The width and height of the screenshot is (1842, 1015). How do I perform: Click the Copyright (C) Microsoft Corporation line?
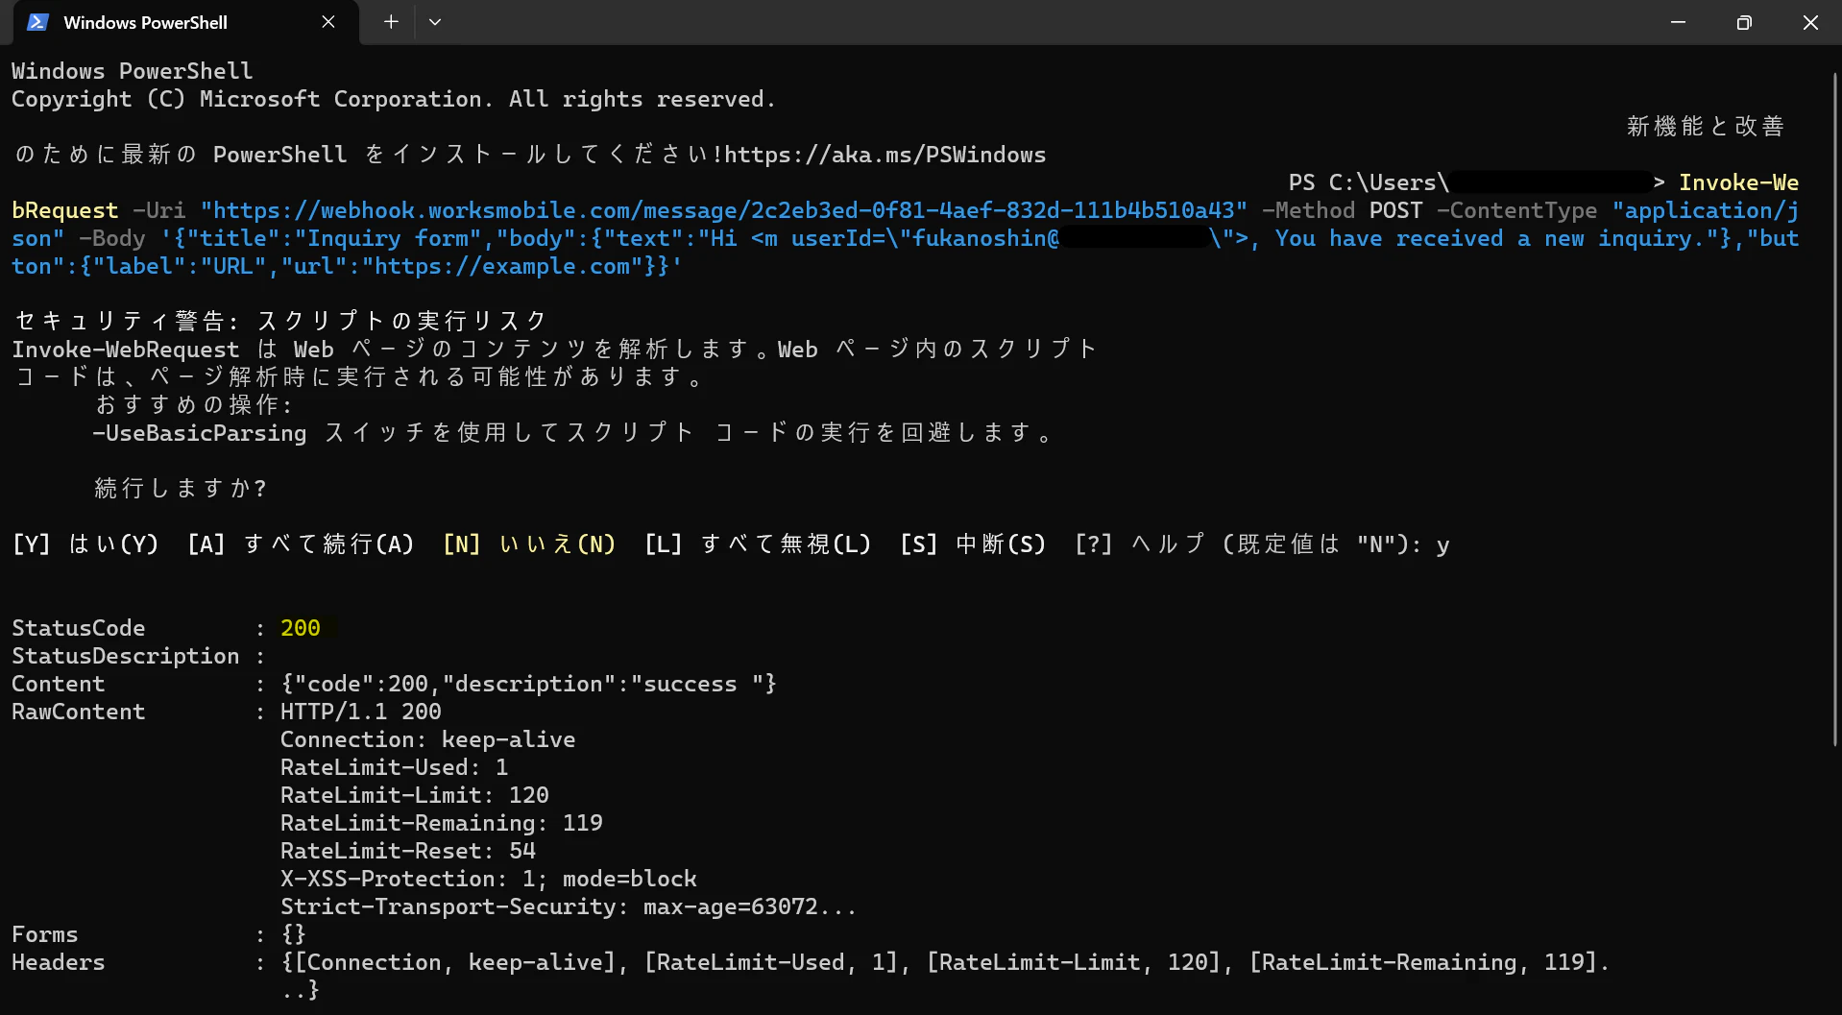[x=394, y=99]
